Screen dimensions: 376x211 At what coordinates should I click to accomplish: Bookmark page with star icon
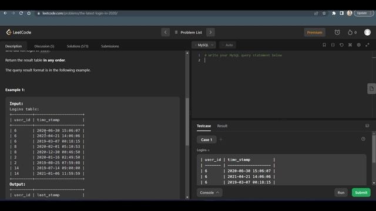click(324, 13)
